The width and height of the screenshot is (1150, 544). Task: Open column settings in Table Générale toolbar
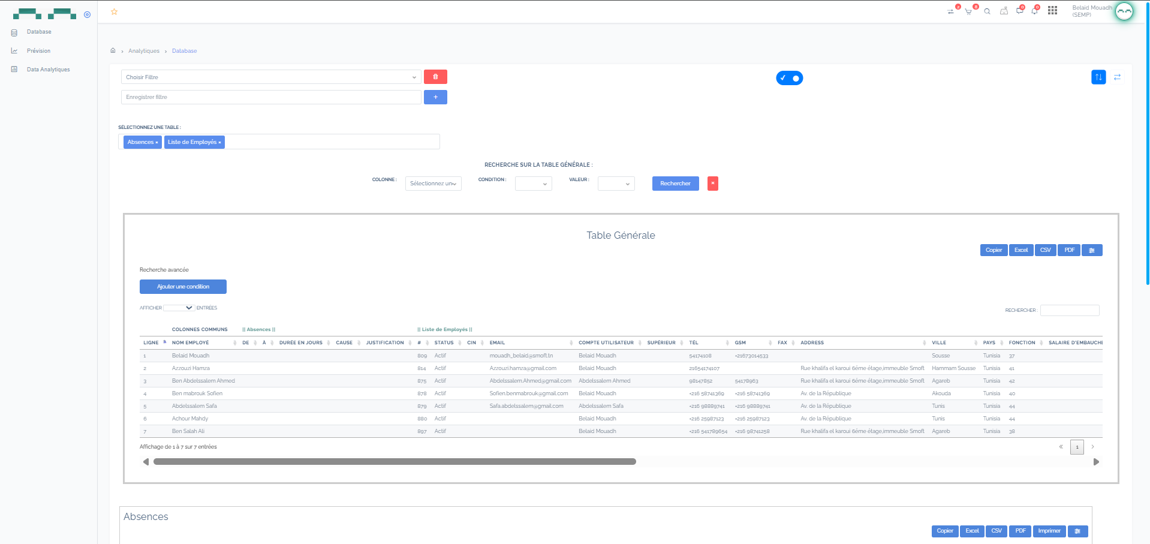click(1092, 250)
